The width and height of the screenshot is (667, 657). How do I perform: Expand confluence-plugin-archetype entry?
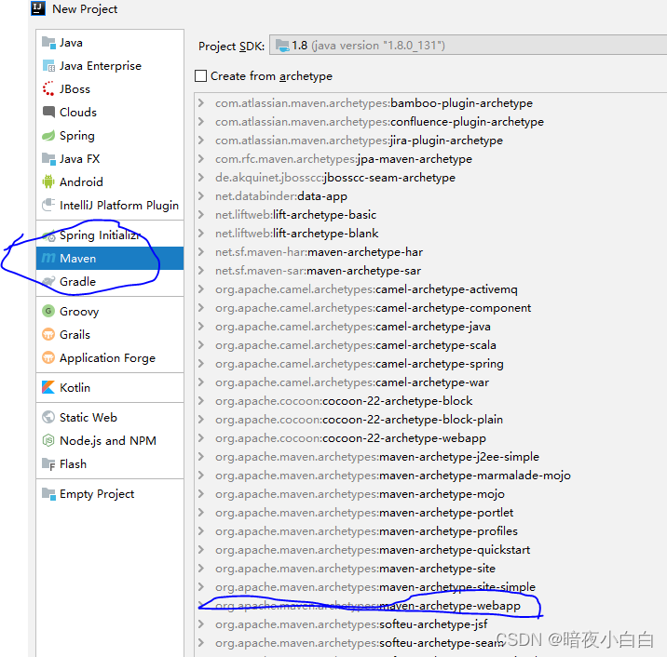pos(201,122)
